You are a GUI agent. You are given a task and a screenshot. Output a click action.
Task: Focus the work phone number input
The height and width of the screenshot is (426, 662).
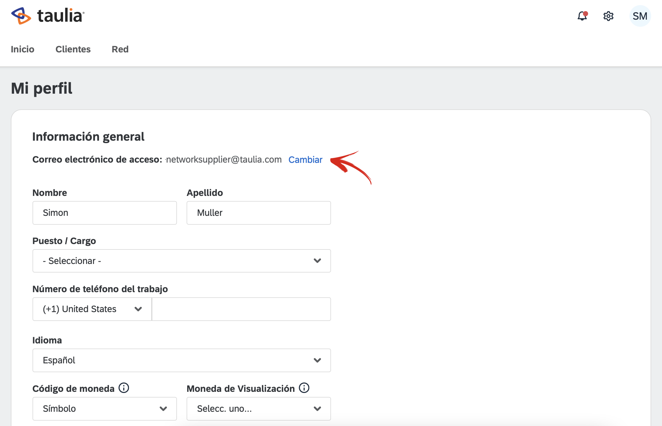click(241, 309)
